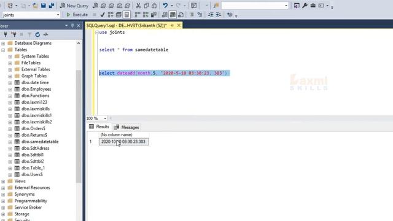Image resolution: width=393 pixels, height=221 pixels.
Task: Expand the dbo.samedatetable node
Action: click(10, 142)
